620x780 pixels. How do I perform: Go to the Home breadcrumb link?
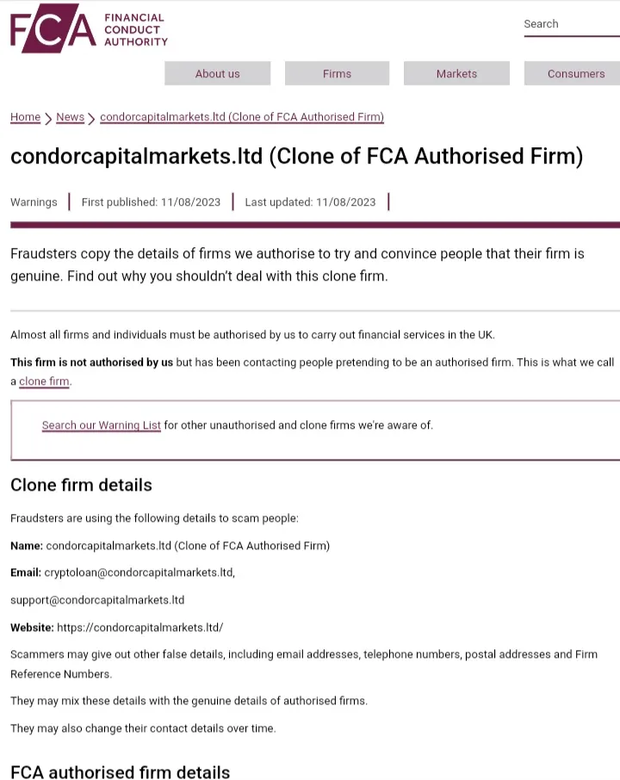pos(25,117)
